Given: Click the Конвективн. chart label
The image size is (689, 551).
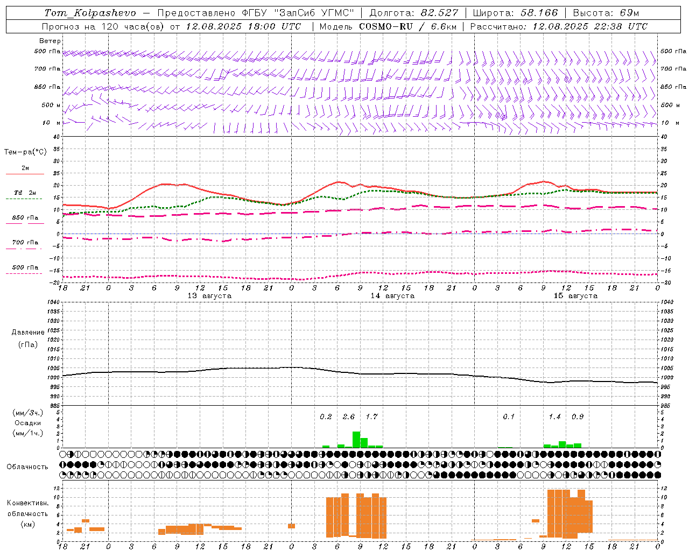Looking at the screenshot, I should tap(28, 503).
